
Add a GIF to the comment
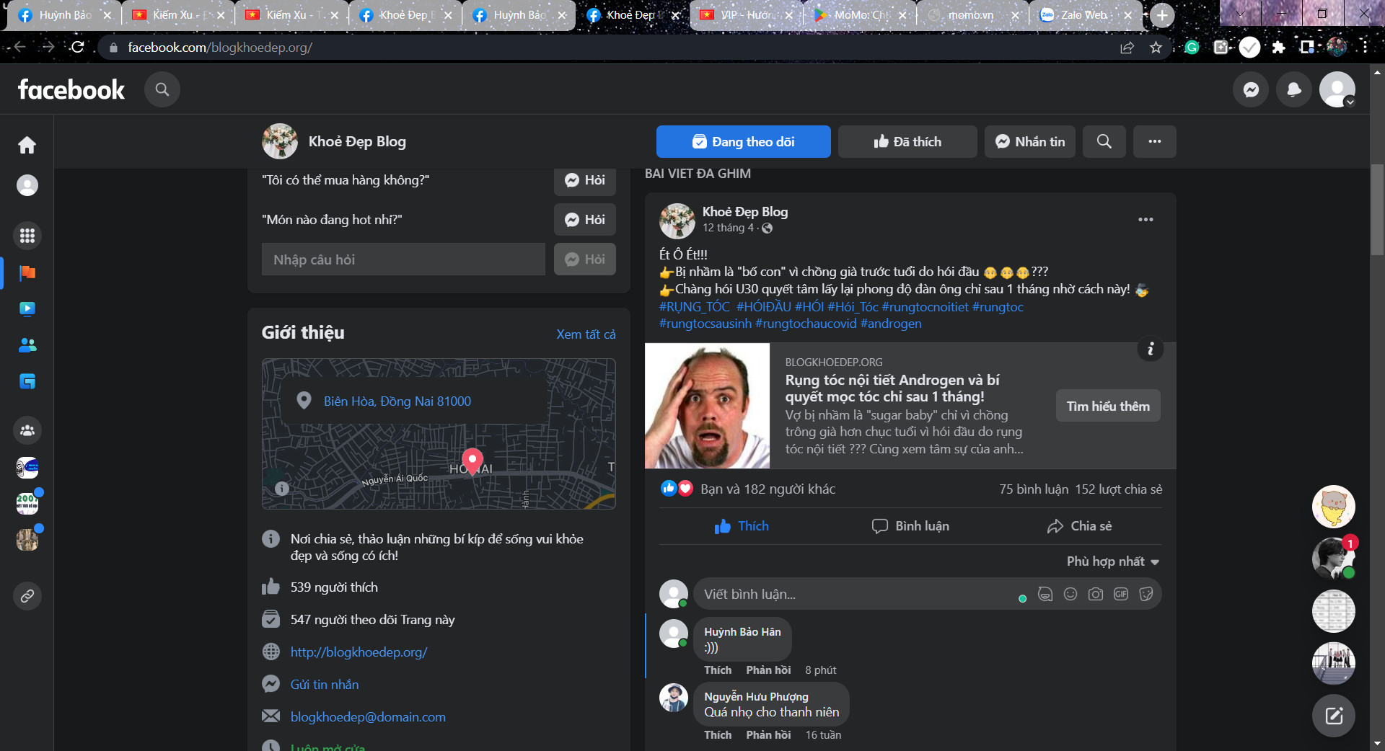1121,594
